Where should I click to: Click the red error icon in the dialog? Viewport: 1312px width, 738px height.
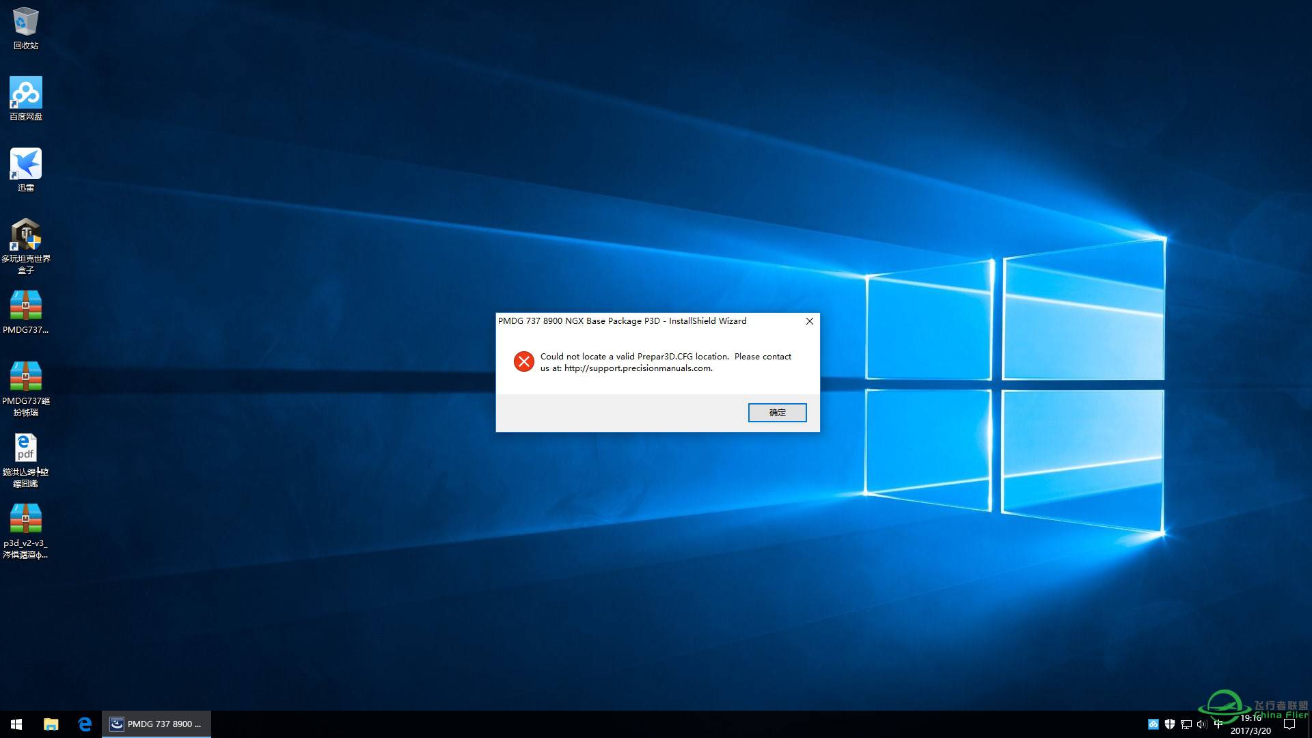coord(524,361)
